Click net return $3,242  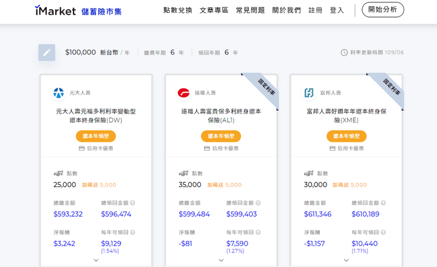(x=64, y=243)
